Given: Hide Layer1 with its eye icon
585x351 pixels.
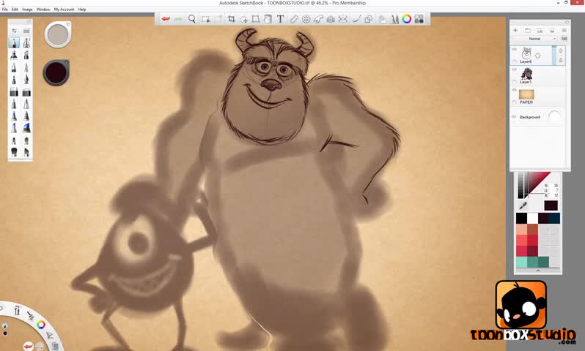Looking at the screenshot, I should 514,69.
